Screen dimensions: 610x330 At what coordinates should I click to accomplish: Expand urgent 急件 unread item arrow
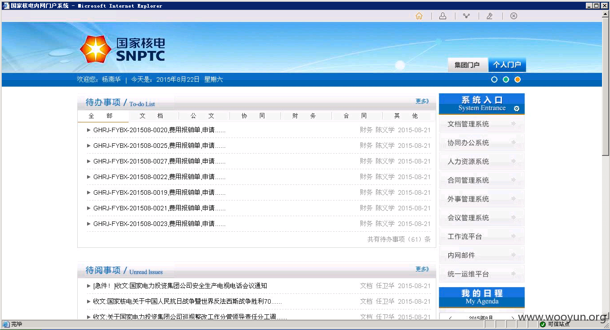pos(89,286)
